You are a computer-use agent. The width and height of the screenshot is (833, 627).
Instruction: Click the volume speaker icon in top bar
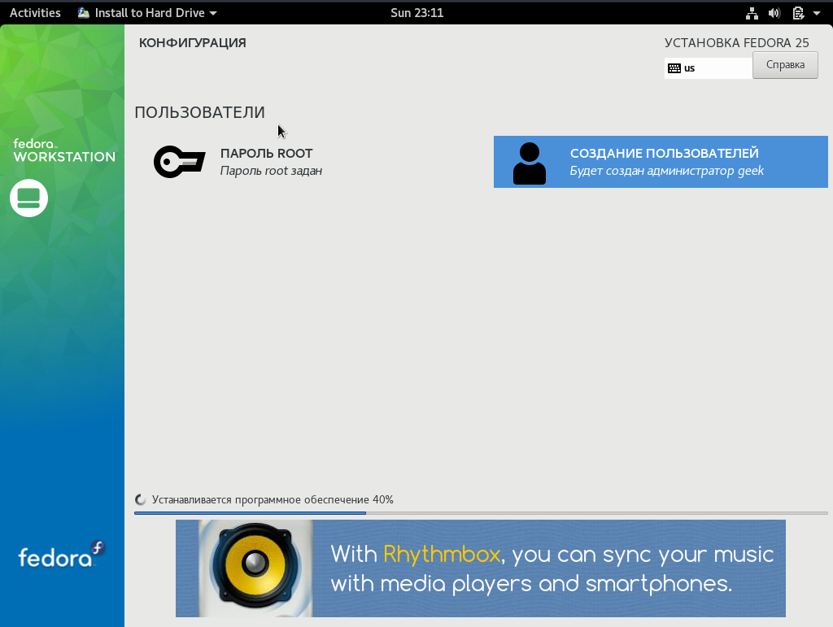(x=774, y=13)
